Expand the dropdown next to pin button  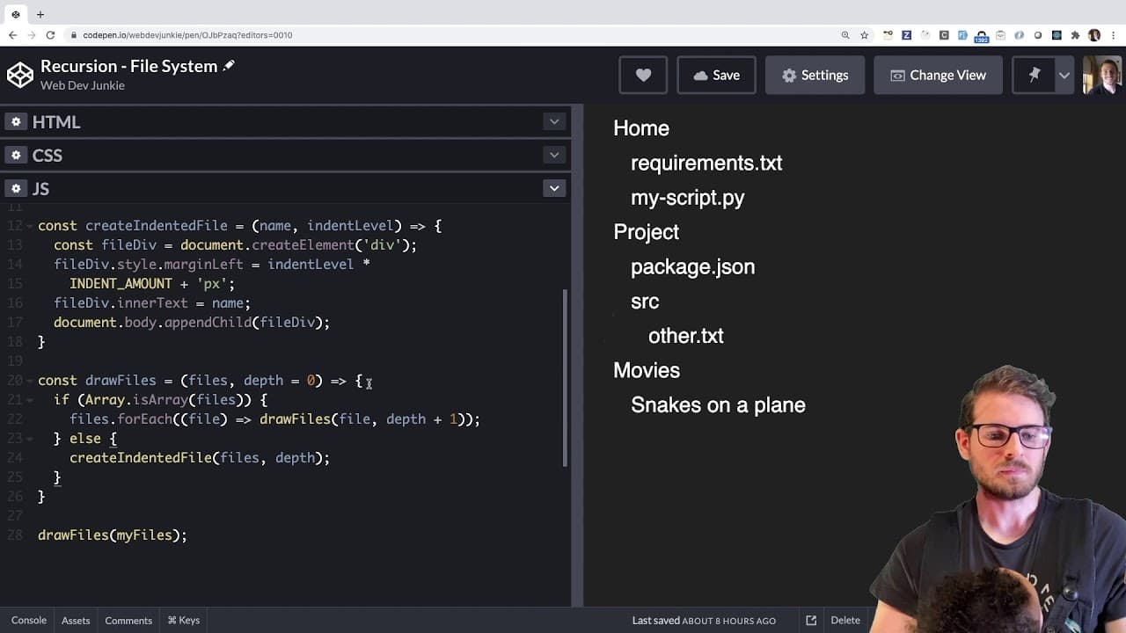(x=1064, y=75)
